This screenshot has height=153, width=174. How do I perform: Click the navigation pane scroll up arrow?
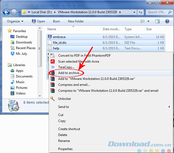click(40, 28)
